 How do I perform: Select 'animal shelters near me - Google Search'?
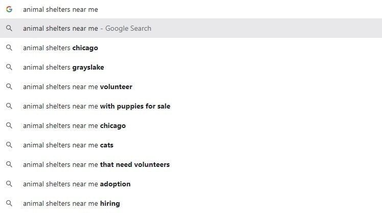pyautogui.click(x=191, y=28)
